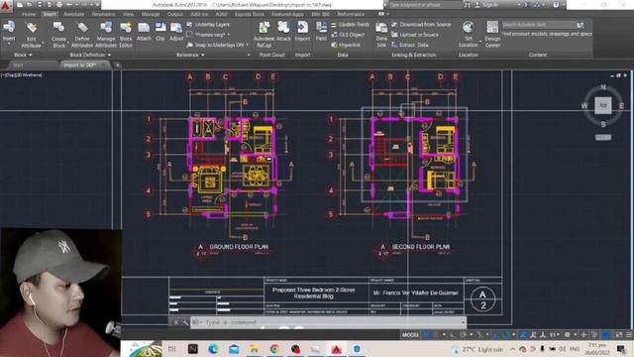
Task: Click the Insert block icon
Action: (x=9, y=27)
